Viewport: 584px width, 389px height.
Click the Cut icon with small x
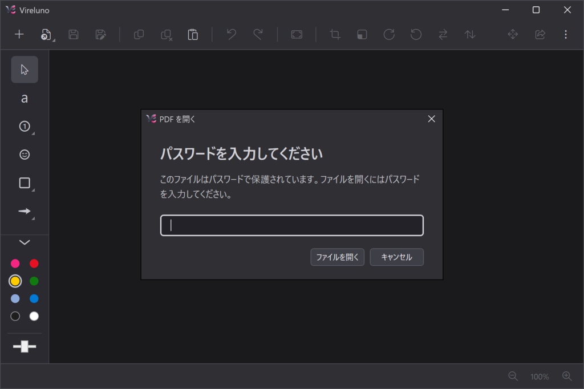tap(166, 35)
